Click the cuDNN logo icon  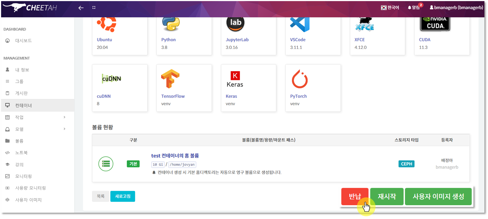coord(111,79)
